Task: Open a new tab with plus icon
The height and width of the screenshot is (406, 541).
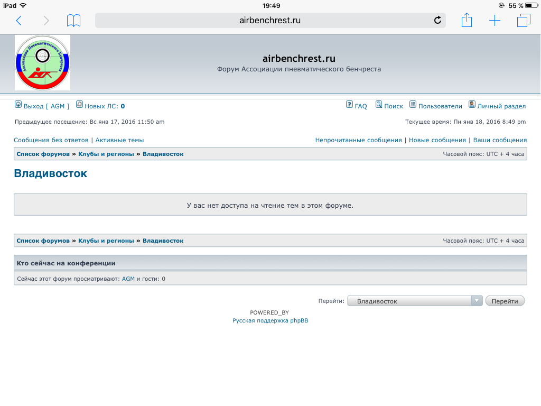Action: point(495,21)
